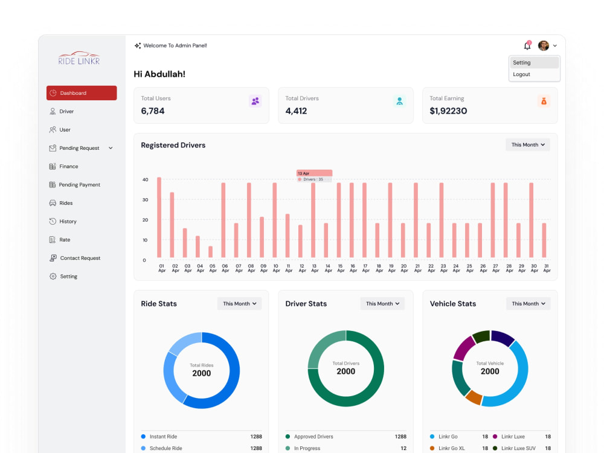Click the 31 Apr bar in chart

(544, 240)
